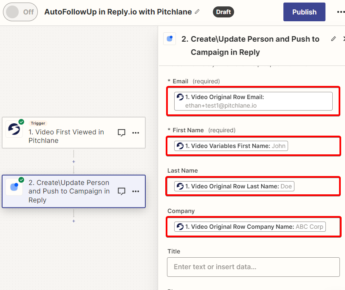Open the top-right more options menu
Viewport: 345px width, 290px height.
[x=341, y=12]
